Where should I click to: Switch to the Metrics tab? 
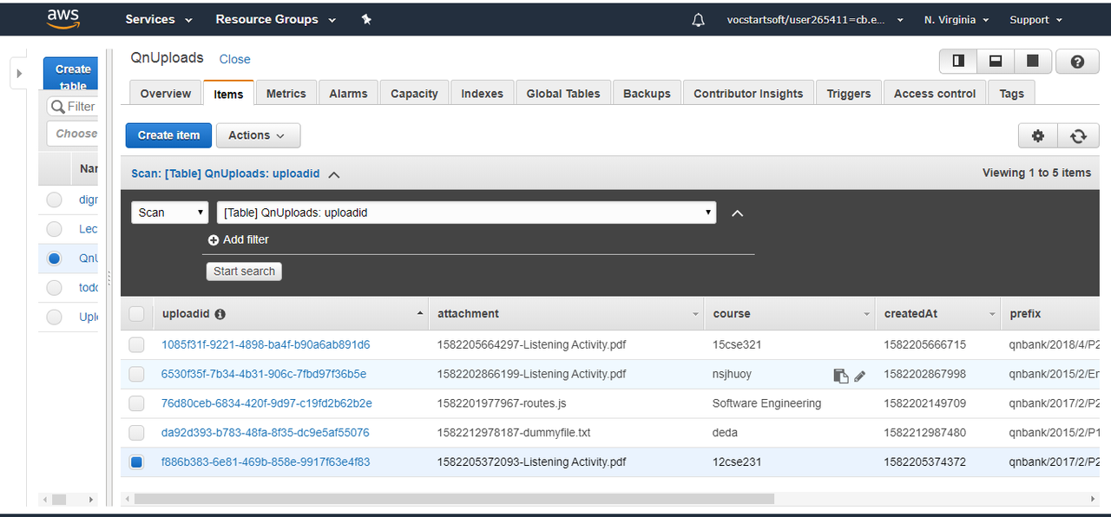286,94
